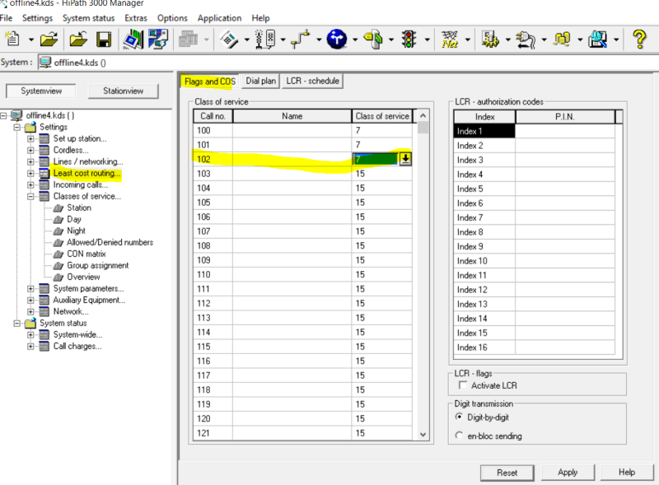Open the Application menu

point(219,18)
